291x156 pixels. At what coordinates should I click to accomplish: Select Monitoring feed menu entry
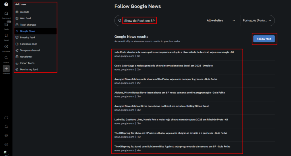(36, 70)
